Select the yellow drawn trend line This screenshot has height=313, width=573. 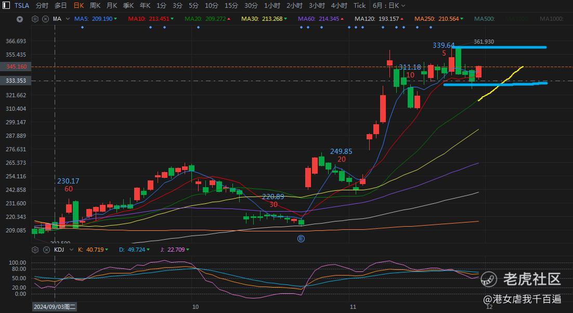(501, 84)
